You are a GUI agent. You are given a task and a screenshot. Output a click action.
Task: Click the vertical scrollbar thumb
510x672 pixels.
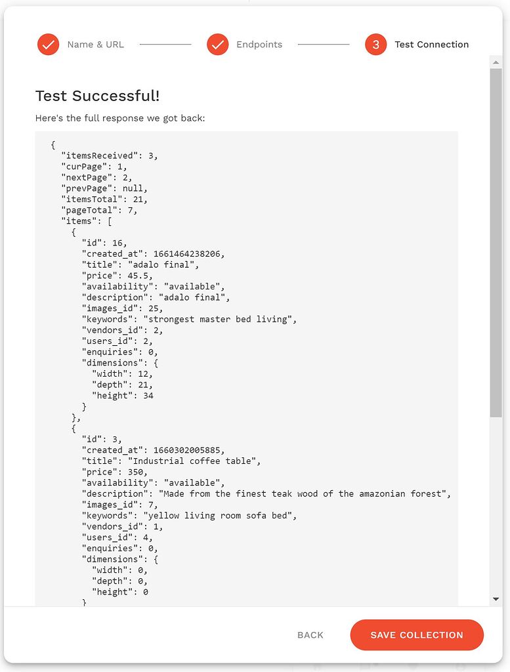tap(496, 243)
